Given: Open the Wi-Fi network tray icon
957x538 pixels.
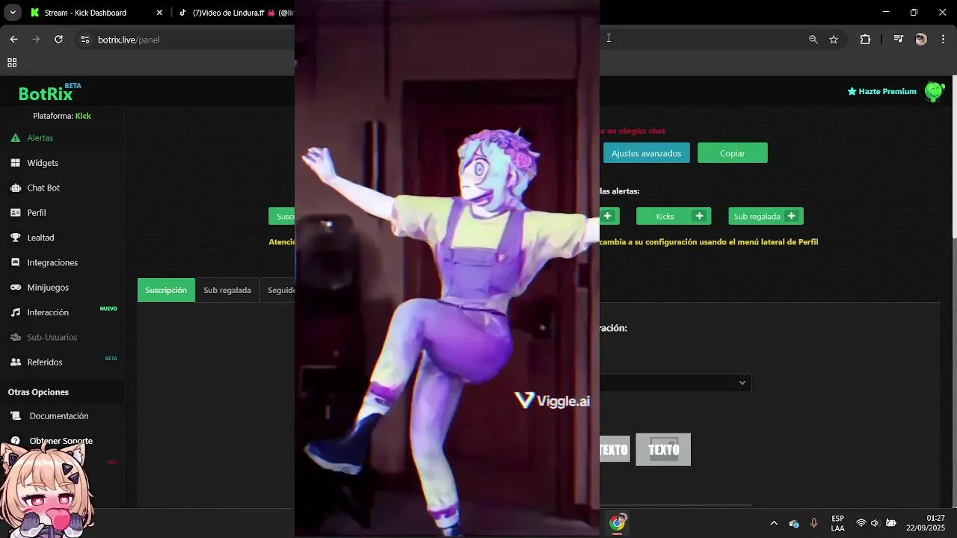Looking at the screenshot, I should pyautogui.click(x=861, y=523).
